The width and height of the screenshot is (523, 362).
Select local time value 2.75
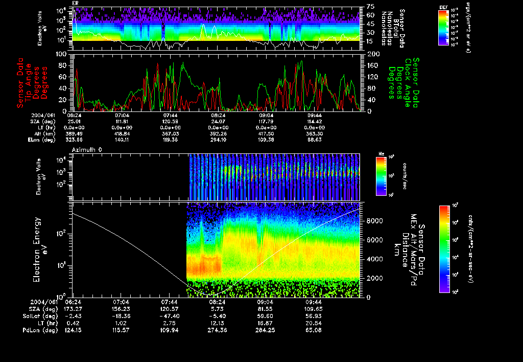(x=169, y=323)
